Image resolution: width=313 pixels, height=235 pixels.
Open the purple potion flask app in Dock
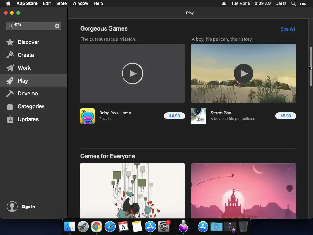click(x=183, y=226)
